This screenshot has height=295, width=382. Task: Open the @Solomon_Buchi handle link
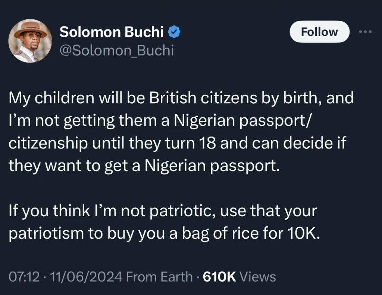coord(116,51)
